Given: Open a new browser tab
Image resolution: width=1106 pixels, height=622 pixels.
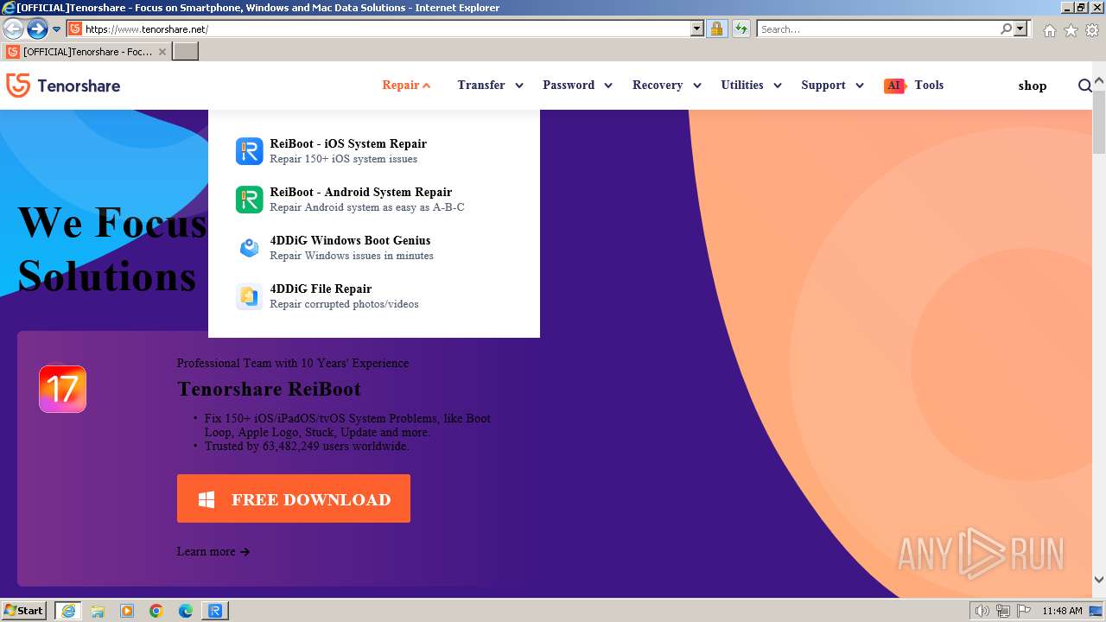Looking at the screenshot, I should 186,52.
